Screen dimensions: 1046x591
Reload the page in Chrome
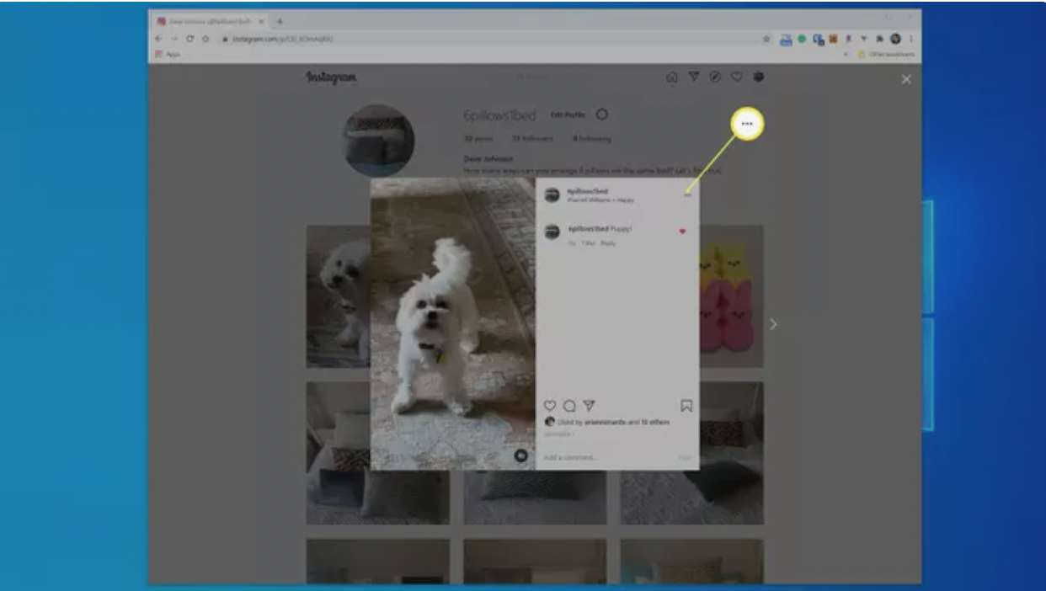(189, 39)
